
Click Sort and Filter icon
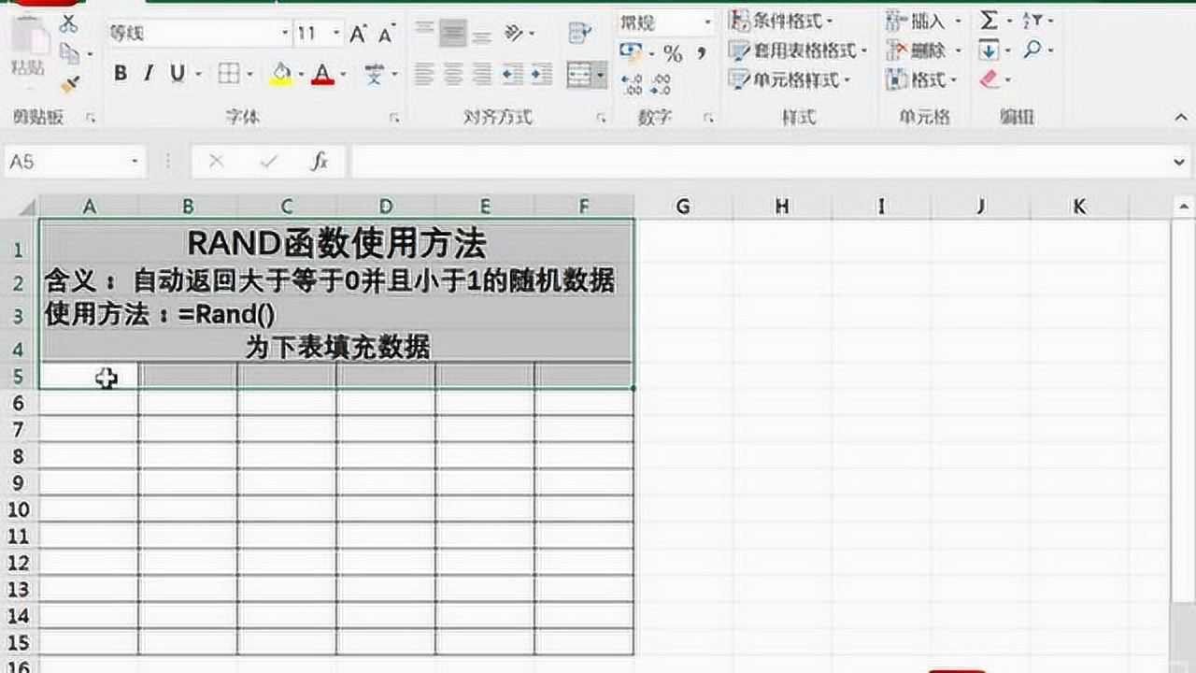coord(1032,20)
